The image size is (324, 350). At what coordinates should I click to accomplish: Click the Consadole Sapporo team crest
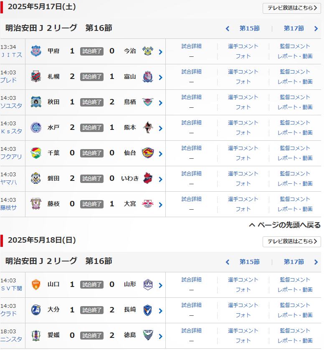[36, 76]
